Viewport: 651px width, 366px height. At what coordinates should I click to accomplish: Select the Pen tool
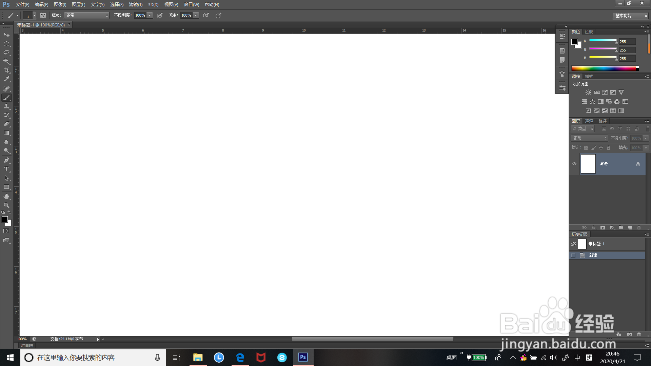(x=6, y=160)
